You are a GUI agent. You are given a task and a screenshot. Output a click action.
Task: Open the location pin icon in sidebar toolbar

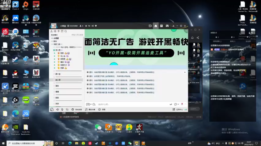click(x=59, y=31)
